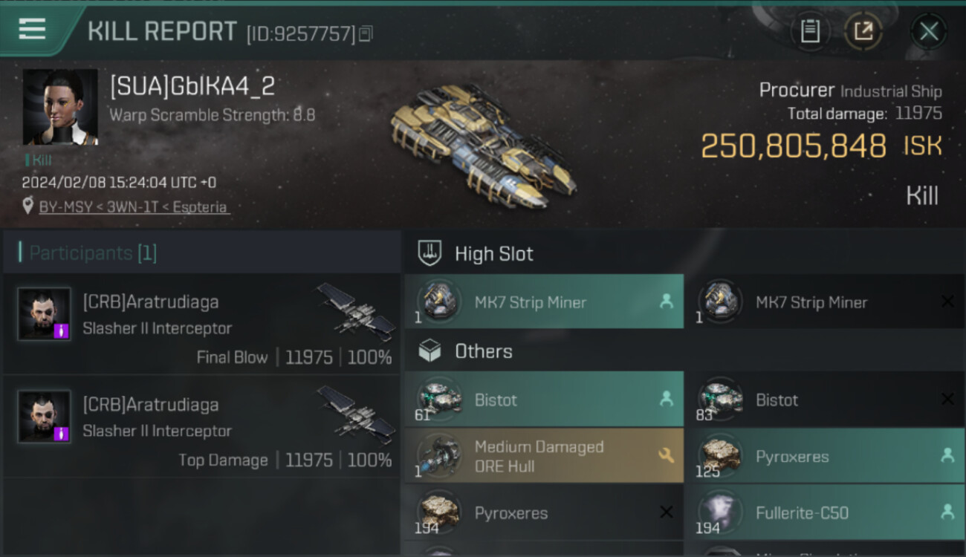Click the clipboard copy report icon
Screen dimensions: 966x557
pos(810,31)
